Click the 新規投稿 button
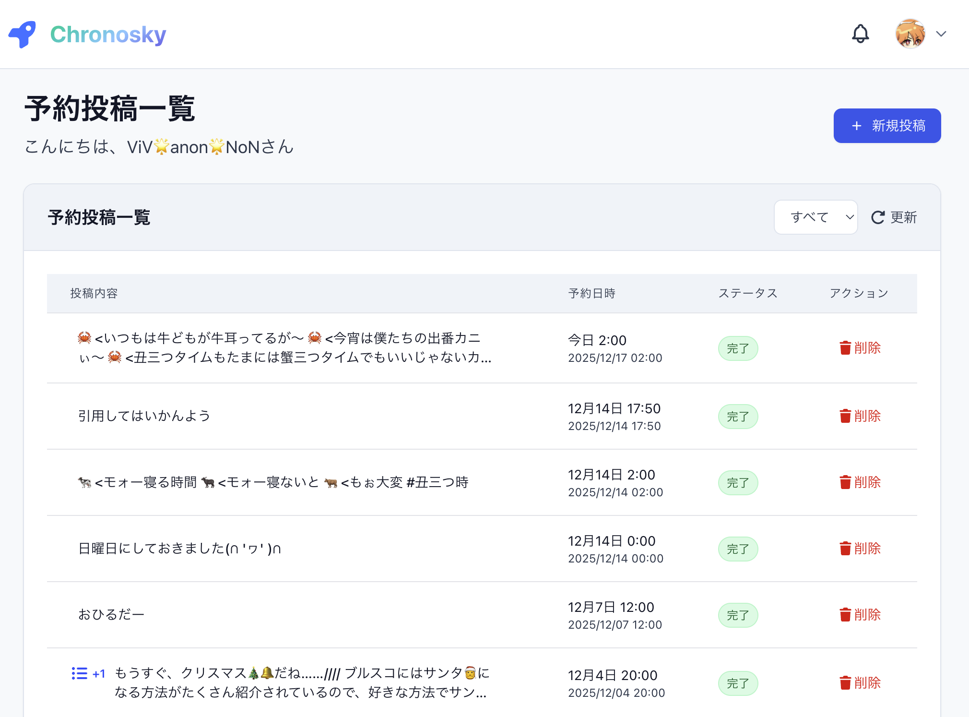Image resolution: width=969 pixels, height=717 pixels. (x=887, y=126)
